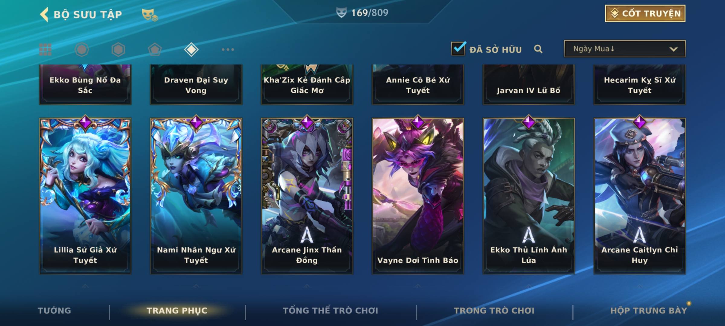Open the Ngày Mua sort dropdown
Viewport: 725px width, 326px height.
[625, 49]
